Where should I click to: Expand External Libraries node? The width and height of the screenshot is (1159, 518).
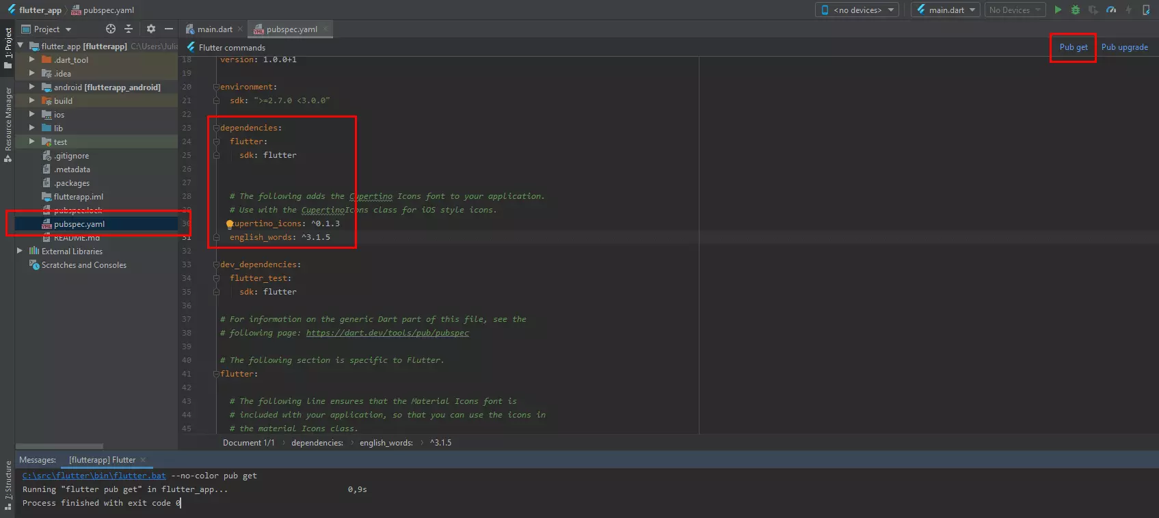pyautogui.click(x=20, y=251)
